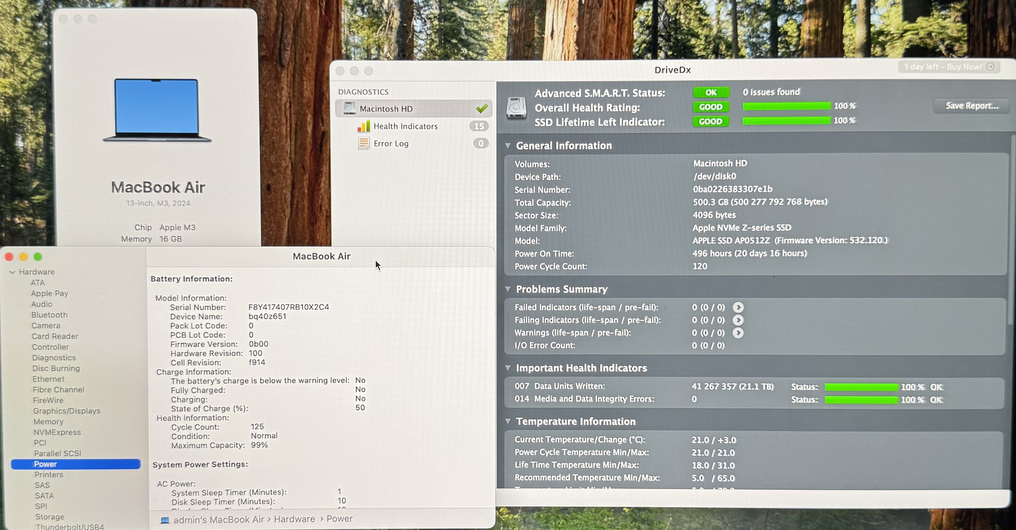
Task: Click Save Report button in DriveDx
Action: point(971,106)
